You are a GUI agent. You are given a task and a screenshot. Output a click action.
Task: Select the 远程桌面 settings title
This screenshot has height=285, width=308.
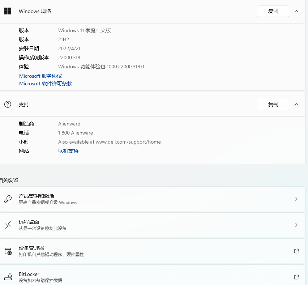[29, 222]
